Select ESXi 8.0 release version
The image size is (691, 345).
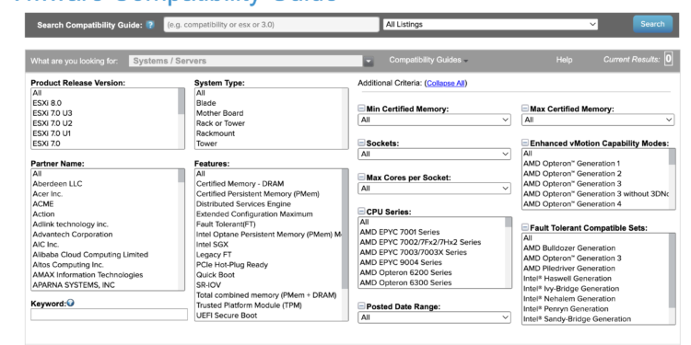[47, 103]
